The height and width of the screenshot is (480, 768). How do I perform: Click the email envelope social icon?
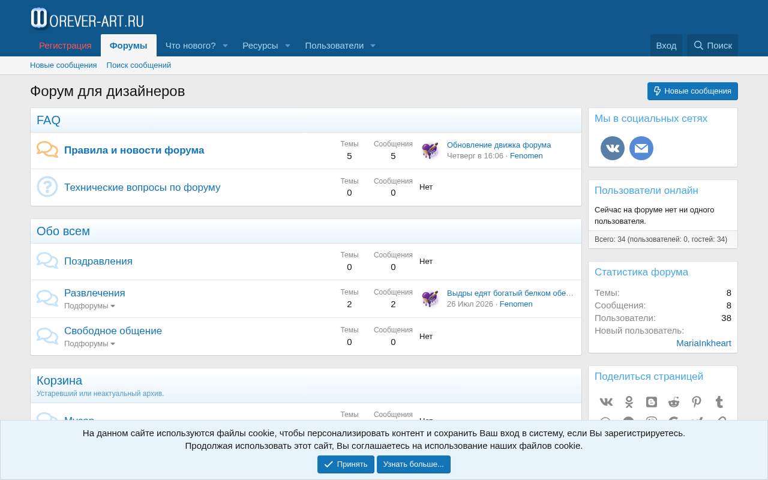[x=641, y=148]
